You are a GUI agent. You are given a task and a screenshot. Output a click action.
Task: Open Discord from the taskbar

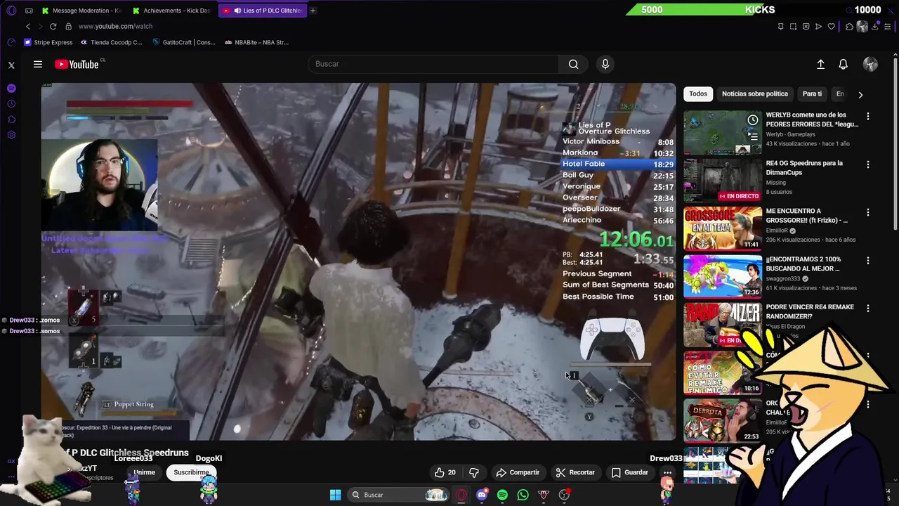482,495
